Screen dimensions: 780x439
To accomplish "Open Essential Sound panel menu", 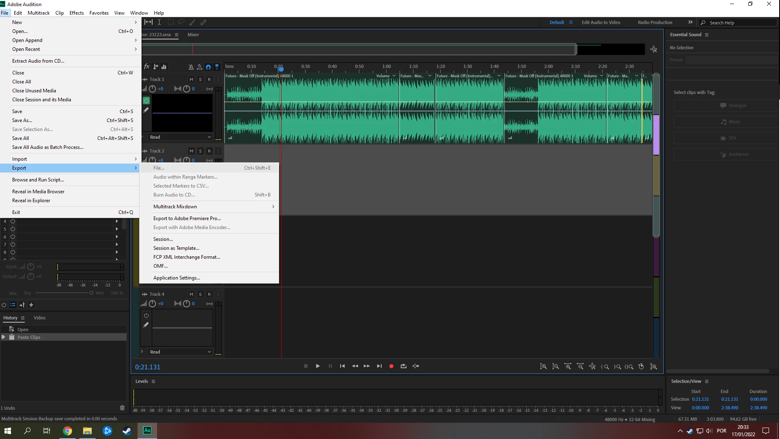I will (707, 35).
